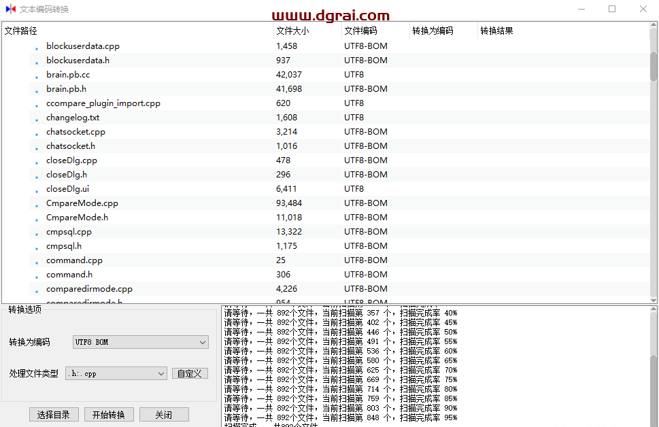Click the app icon in the title bar
This screenshot has width=659, height=427.
(10, 9)
